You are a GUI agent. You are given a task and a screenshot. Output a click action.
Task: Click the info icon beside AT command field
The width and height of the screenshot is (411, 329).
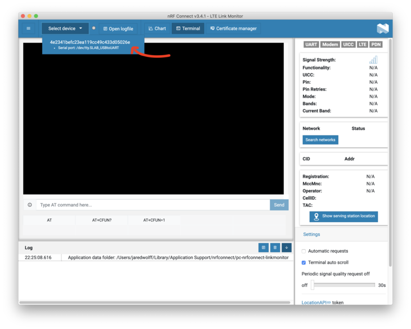30,205
